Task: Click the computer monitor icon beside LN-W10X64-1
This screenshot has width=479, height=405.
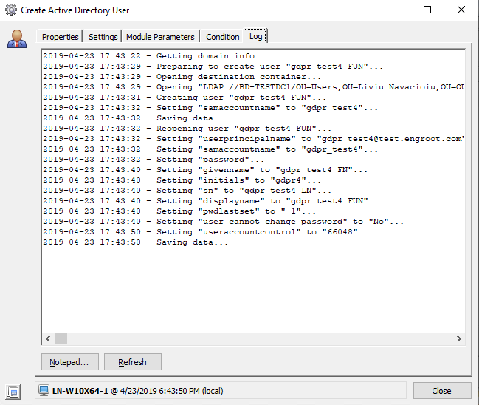Action: (44, 390)
